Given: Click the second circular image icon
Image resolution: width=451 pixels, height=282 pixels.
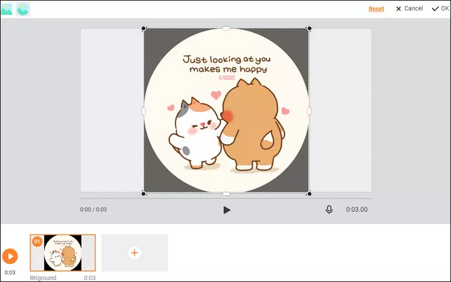Looking at the screenshot, I should 23,9.
